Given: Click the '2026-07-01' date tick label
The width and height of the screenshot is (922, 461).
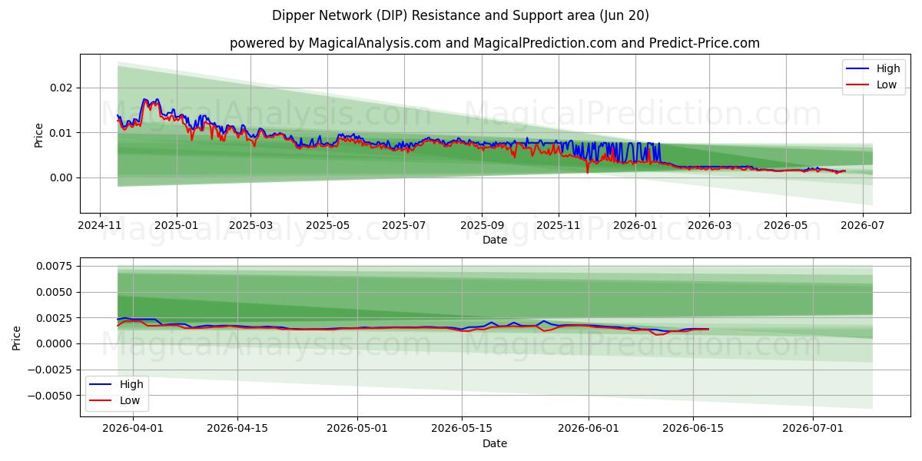Looking at the screenshot, I should click(x=812, y=429).
